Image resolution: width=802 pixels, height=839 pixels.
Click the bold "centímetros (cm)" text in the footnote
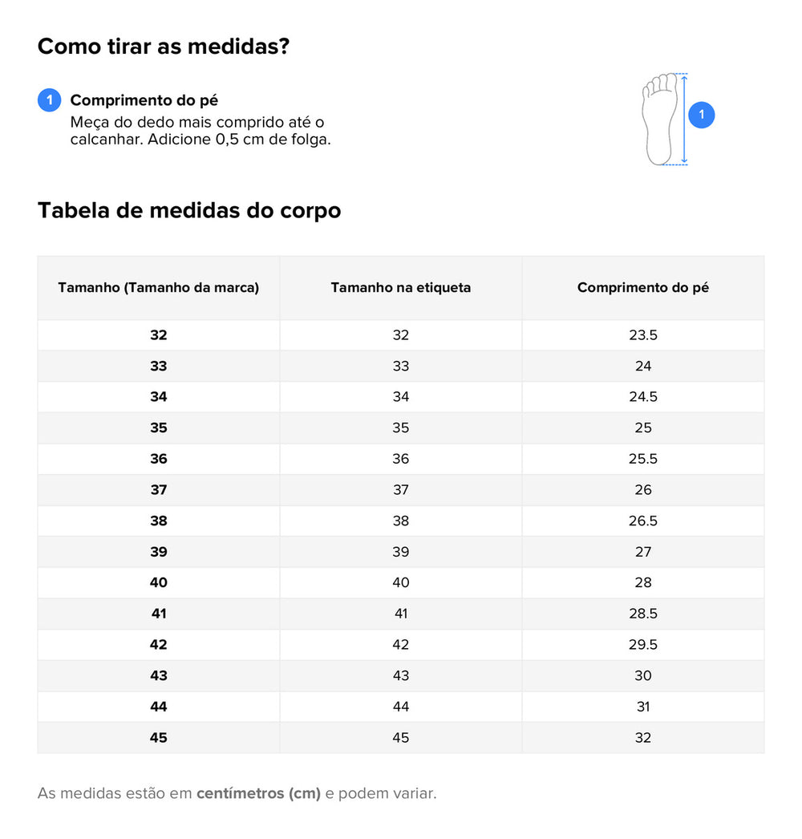coord(258,794)
